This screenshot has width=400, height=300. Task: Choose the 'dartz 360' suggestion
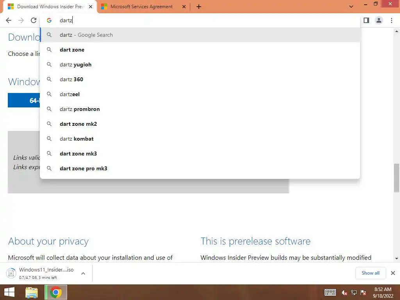[x=200, y=79]
